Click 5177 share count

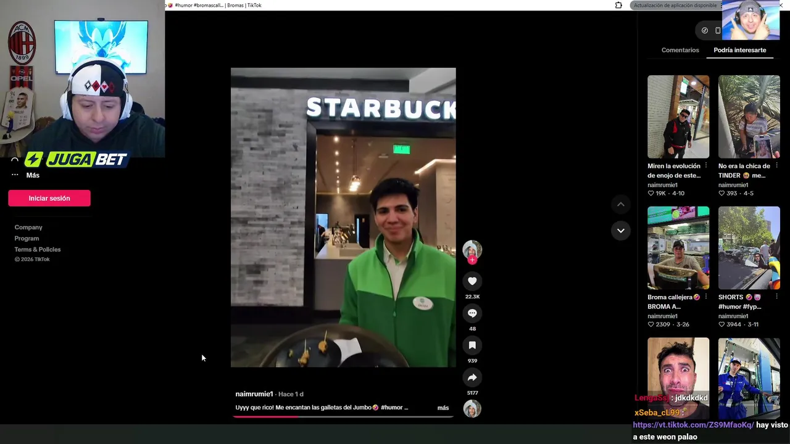(x=472, y=393)
